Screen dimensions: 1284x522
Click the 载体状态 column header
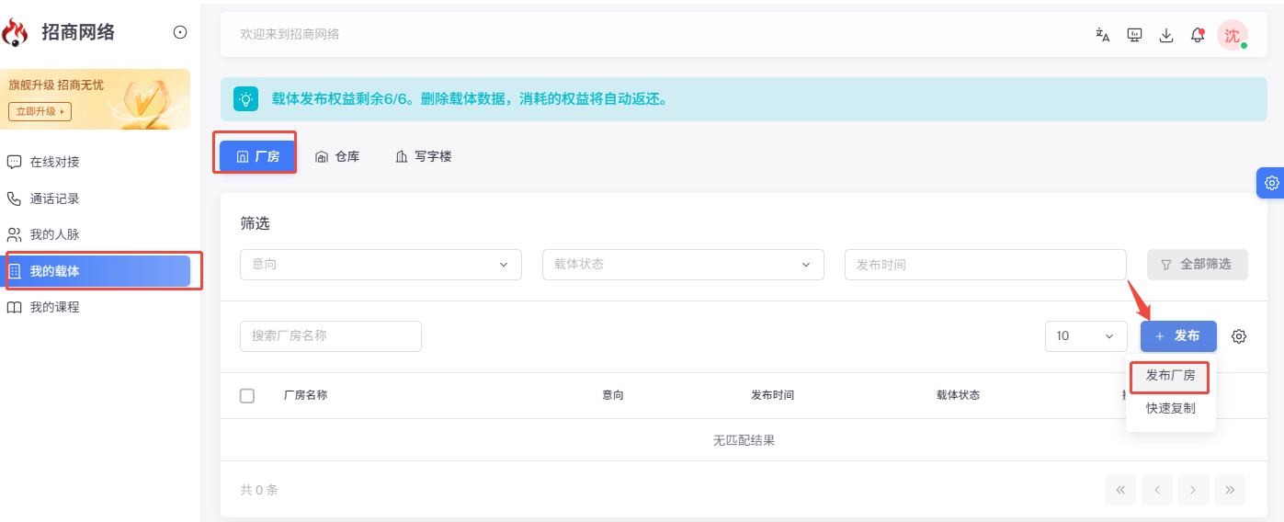coord(958,395)
